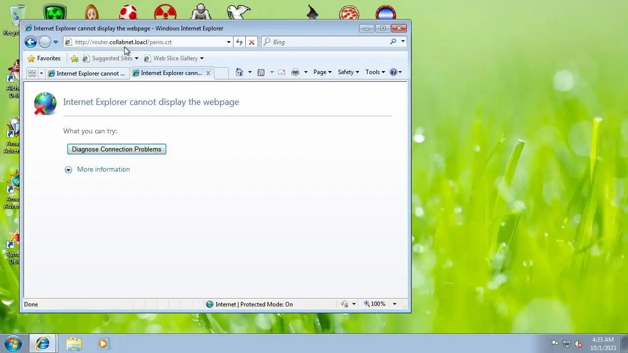Click the 100% zoom level button

click(x=375, y=304)
